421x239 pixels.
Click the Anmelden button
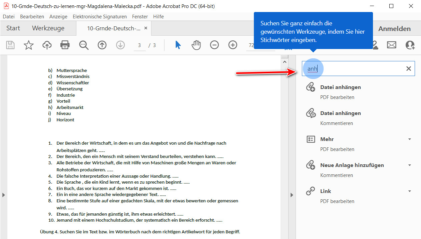pyautogui.click(x=394, y=29)
